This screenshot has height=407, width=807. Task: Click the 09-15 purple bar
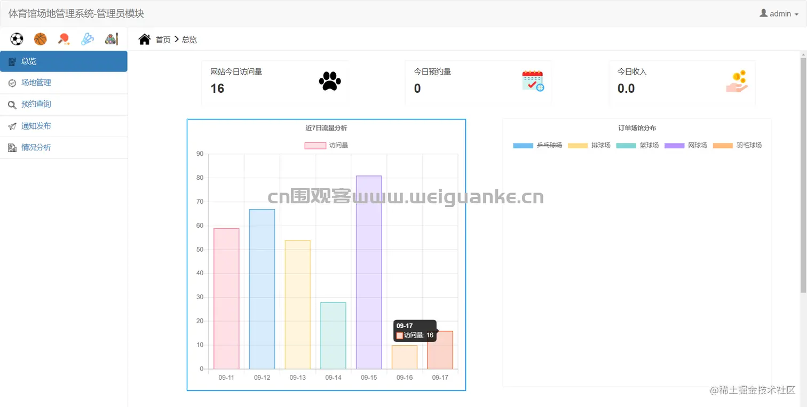click(x=369, y=272)
